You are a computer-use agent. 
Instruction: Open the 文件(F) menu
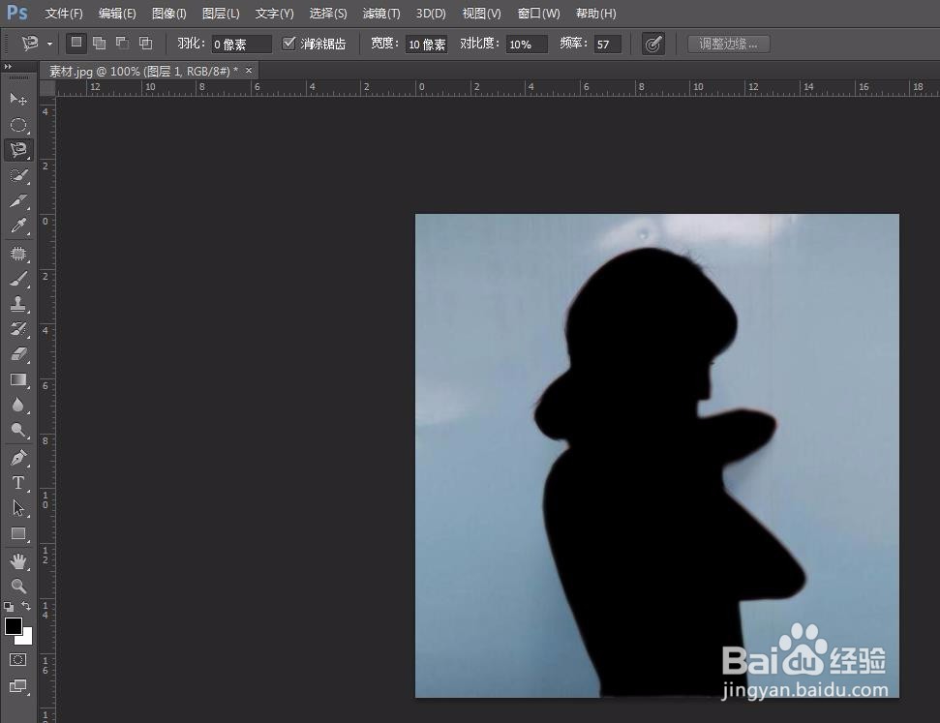pyautogui.click(x=64, y=14)
